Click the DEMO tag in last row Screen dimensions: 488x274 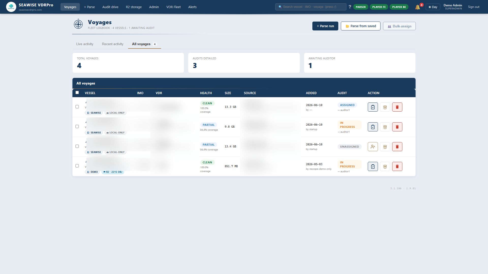click(x=93, y=172)
